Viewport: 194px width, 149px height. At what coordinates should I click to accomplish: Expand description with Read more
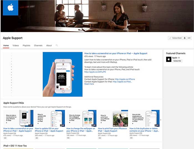tap(89, 84)
